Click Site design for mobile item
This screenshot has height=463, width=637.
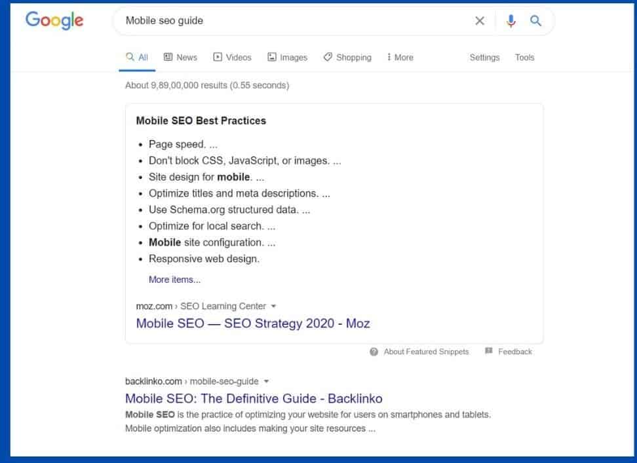206,177
